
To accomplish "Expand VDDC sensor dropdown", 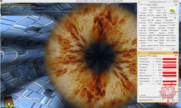I will 153,84.
